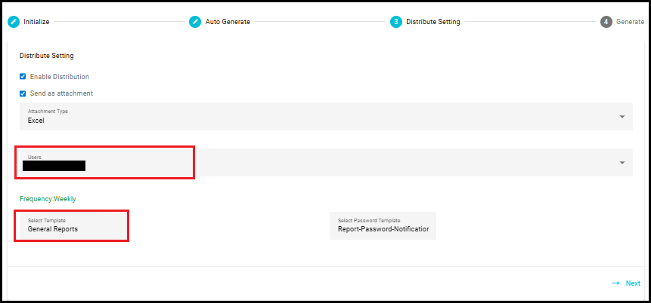Screen dimensions: 651x303
Task: Jump to the Generate step label
Action: [x=631, y=22]
